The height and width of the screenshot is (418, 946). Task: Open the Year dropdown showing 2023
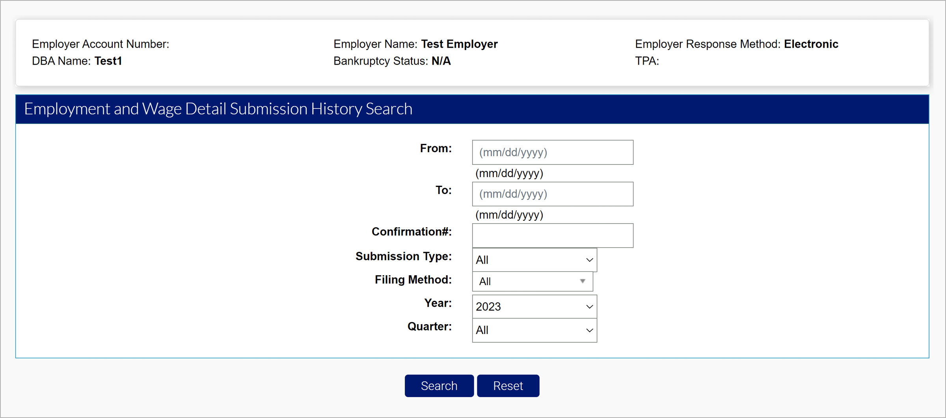click(x=534, y=307)
